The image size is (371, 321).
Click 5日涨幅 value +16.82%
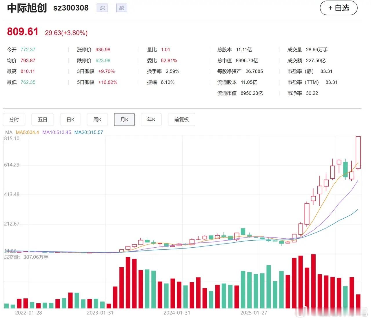tap(108, 82)
